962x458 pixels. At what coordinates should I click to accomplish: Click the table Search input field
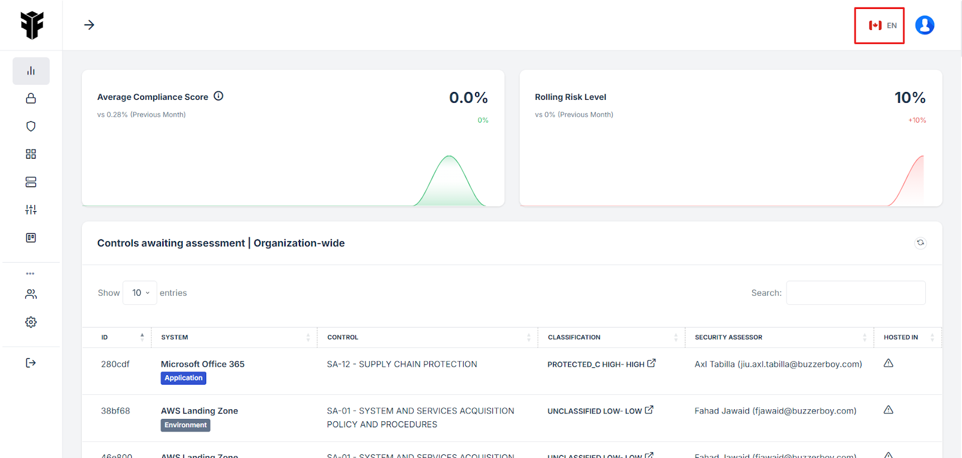click(855, 293)
